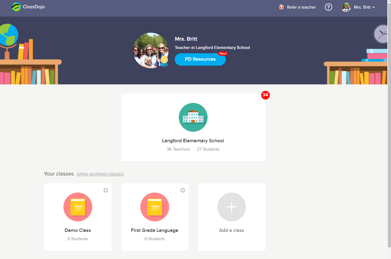The height and width of the screenshot is (259, 391).
Task: Click the Add a class label
Action: 232,230
